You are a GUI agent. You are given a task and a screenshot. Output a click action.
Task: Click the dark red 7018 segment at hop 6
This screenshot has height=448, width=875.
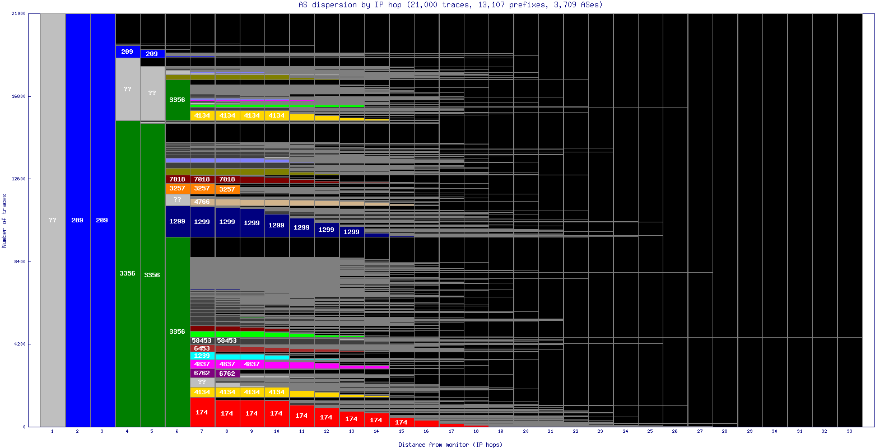[178, 179]
